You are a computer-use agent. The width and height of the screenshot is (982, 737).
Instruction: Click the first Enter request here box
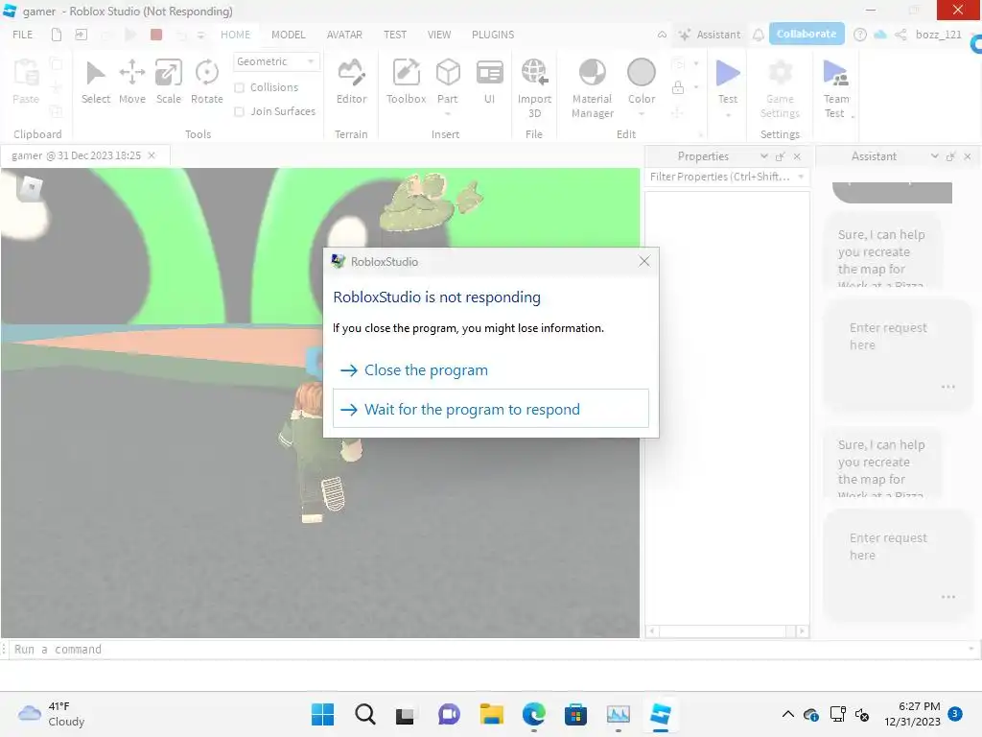[898, 355]
